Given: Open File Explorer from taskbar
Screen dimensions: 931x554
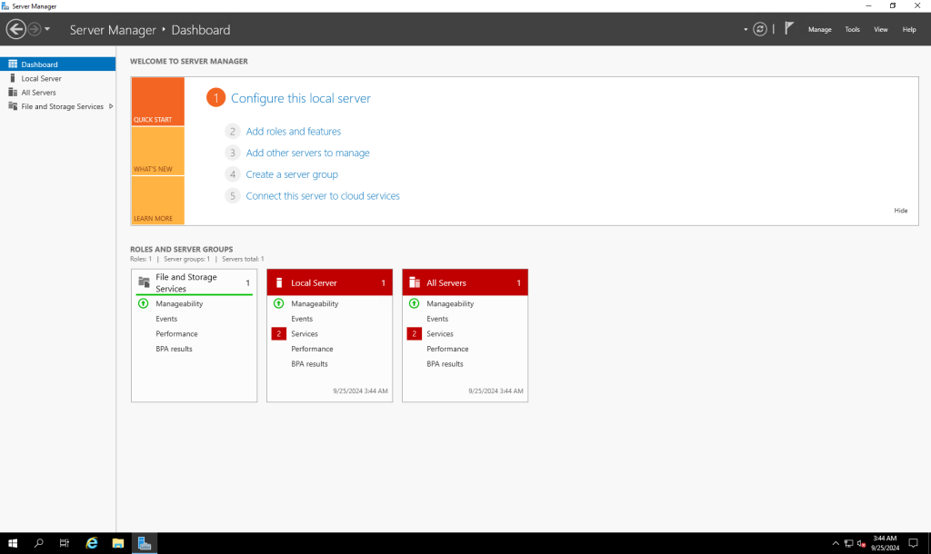Looking at the screenshot, I should tap(117, 543).
